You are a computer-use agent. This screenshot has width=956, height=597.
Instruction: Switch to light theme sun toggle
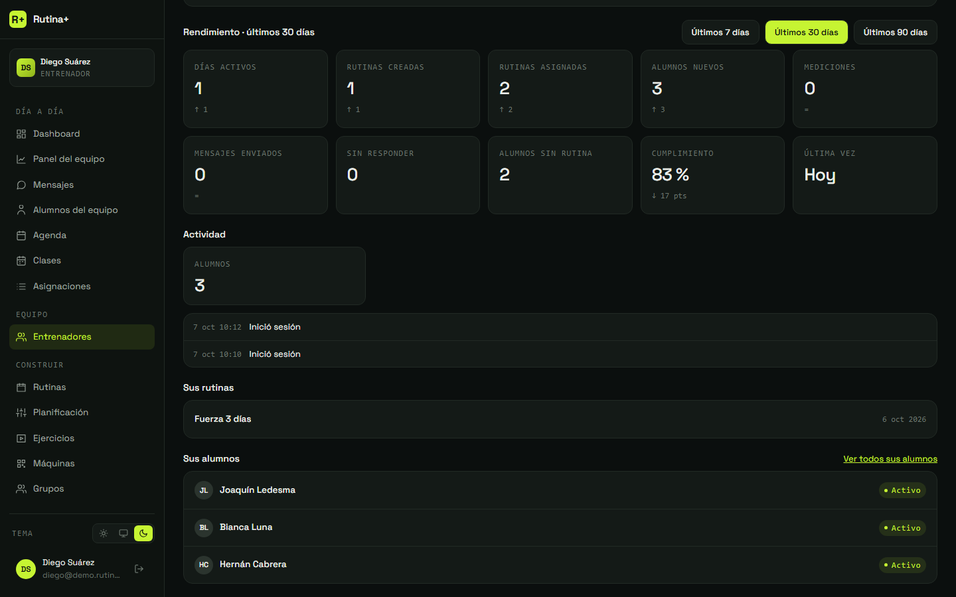(104, 533)
